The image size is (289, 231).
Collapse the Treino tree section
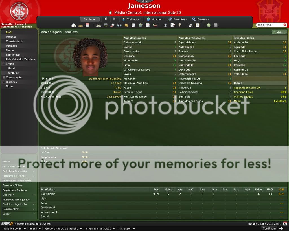pyautogui.click(x=4, y=64)
